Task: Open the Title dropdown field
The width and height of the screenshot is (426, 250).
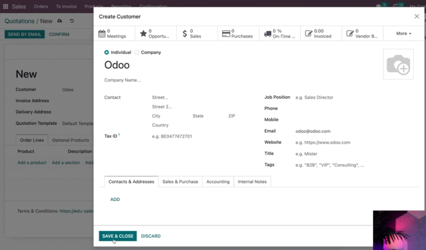Action: tap(354, 154)
